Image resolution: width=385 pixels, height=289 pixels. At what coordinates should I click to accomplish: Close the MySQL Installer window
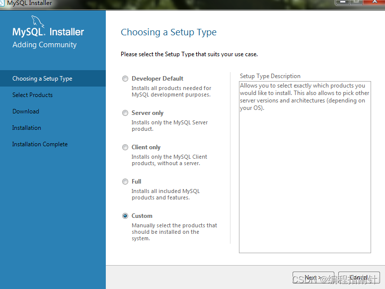pos(374,2)
